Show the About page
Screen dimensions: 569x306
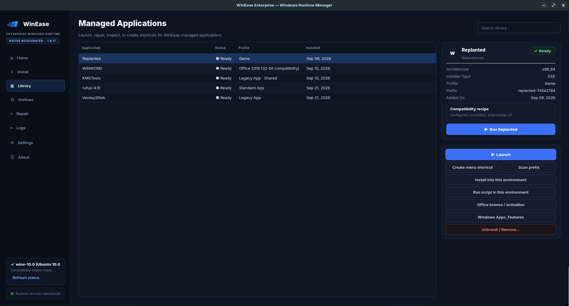[x=36, y=157]
